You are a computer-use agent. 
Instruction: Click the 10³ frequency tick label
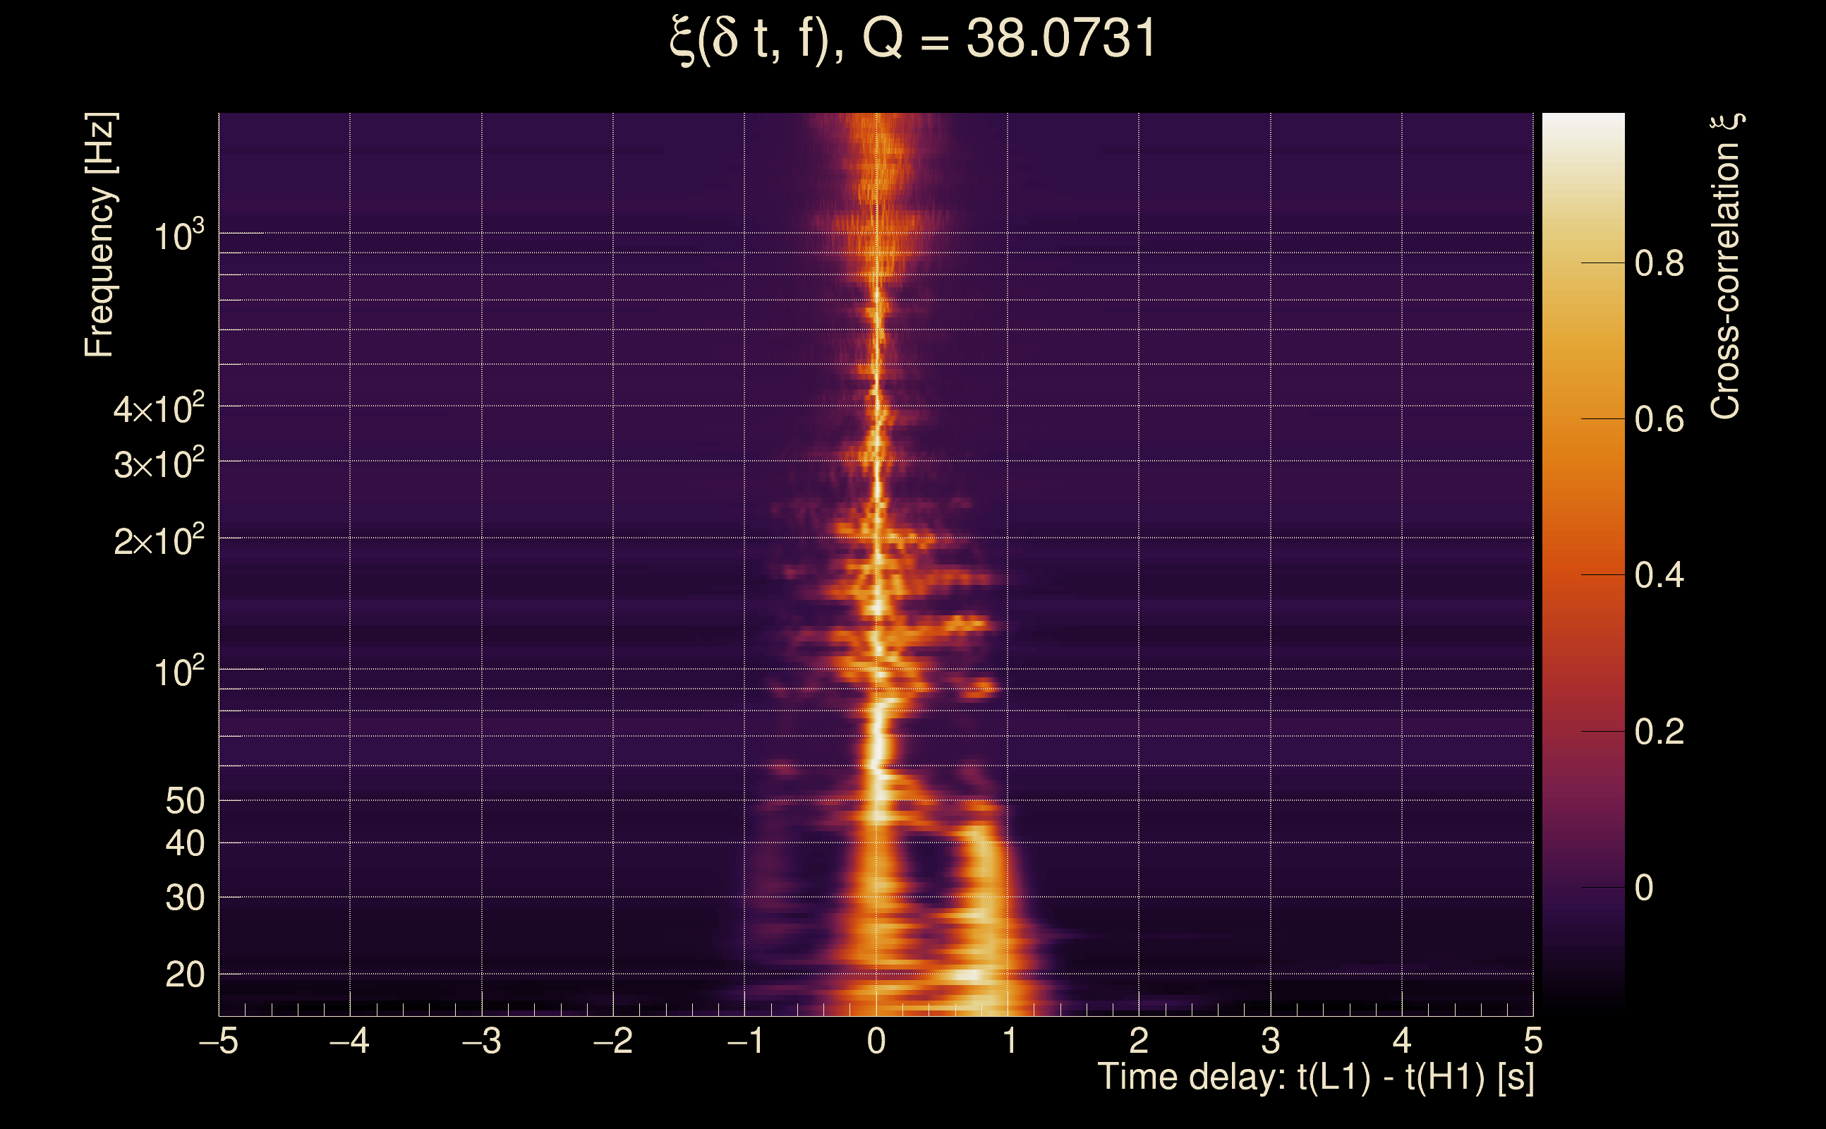[x=178, y=236]
